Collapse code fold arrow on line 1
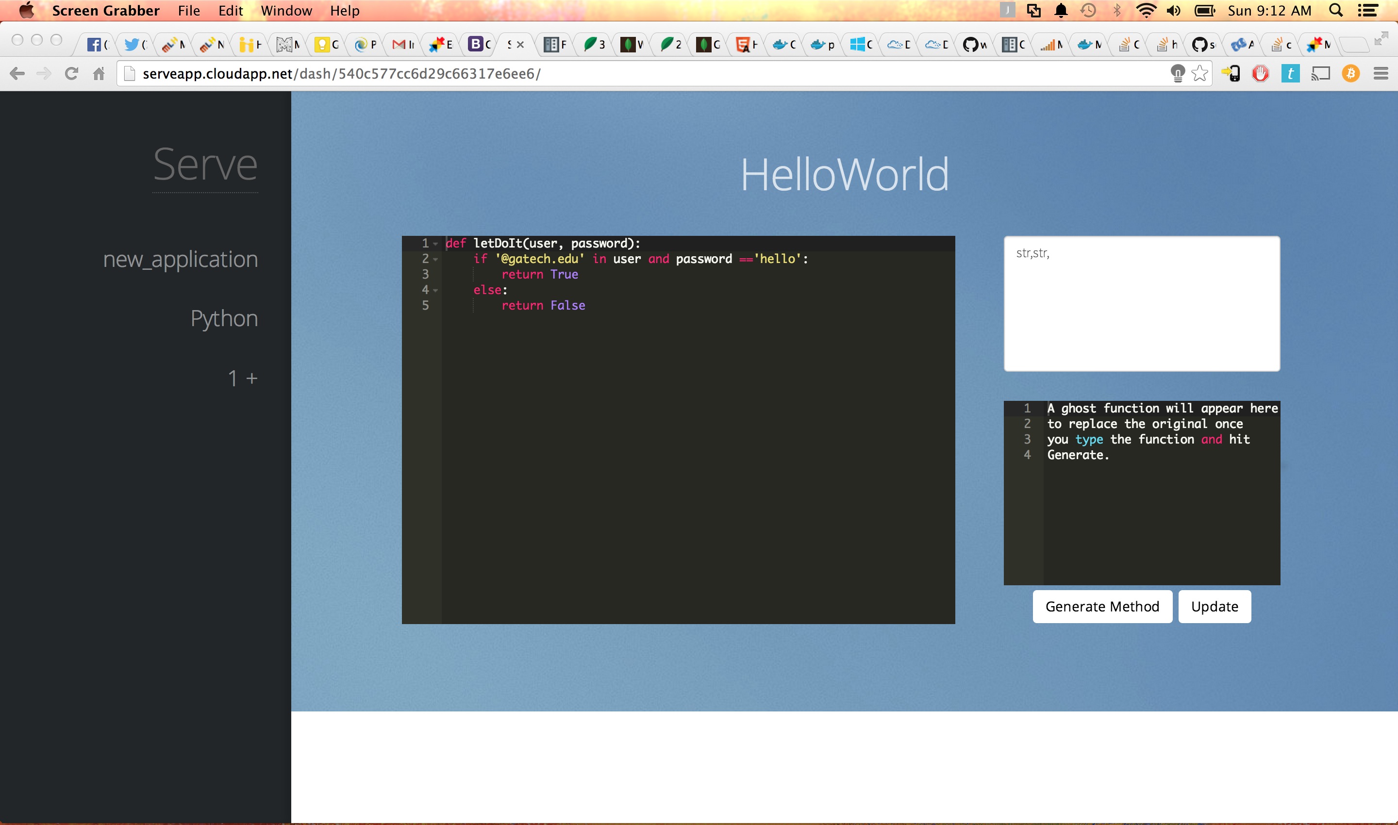 pos(435,244)
